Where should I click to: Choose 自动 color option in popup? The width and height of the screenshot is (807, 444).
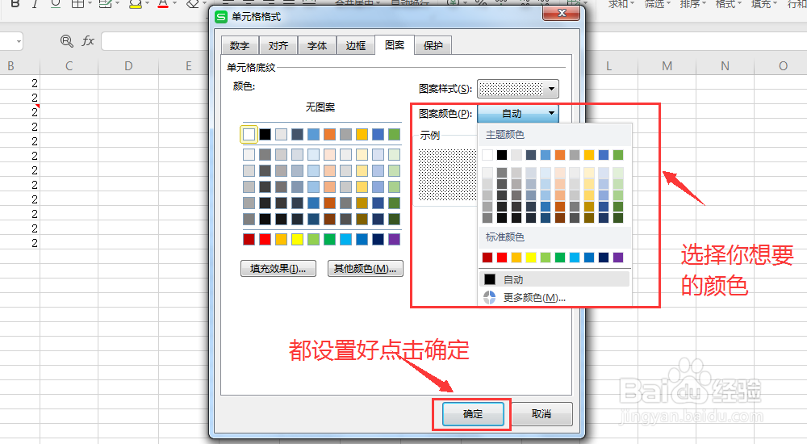[554, 279]
